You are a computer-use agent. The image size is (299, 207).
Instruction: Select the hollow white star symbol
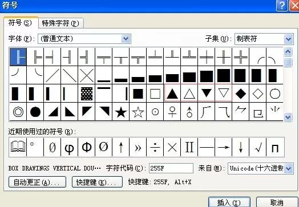(138, 112)
